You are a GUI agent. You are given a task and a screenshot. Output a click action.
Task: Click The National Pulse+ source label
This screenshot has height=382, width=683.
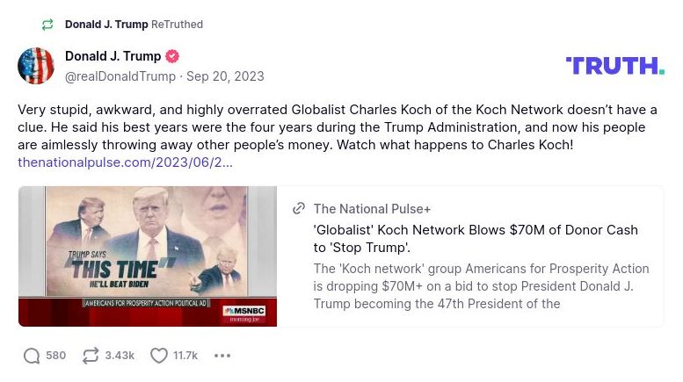point(372,209)
